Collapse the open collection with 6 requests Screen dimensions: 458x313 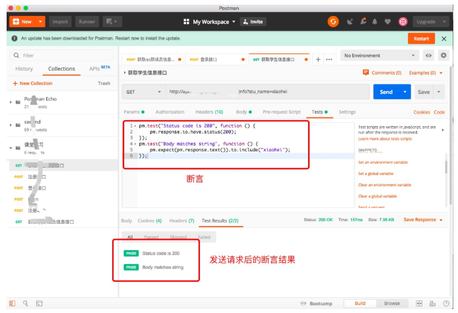click(11, 148)
